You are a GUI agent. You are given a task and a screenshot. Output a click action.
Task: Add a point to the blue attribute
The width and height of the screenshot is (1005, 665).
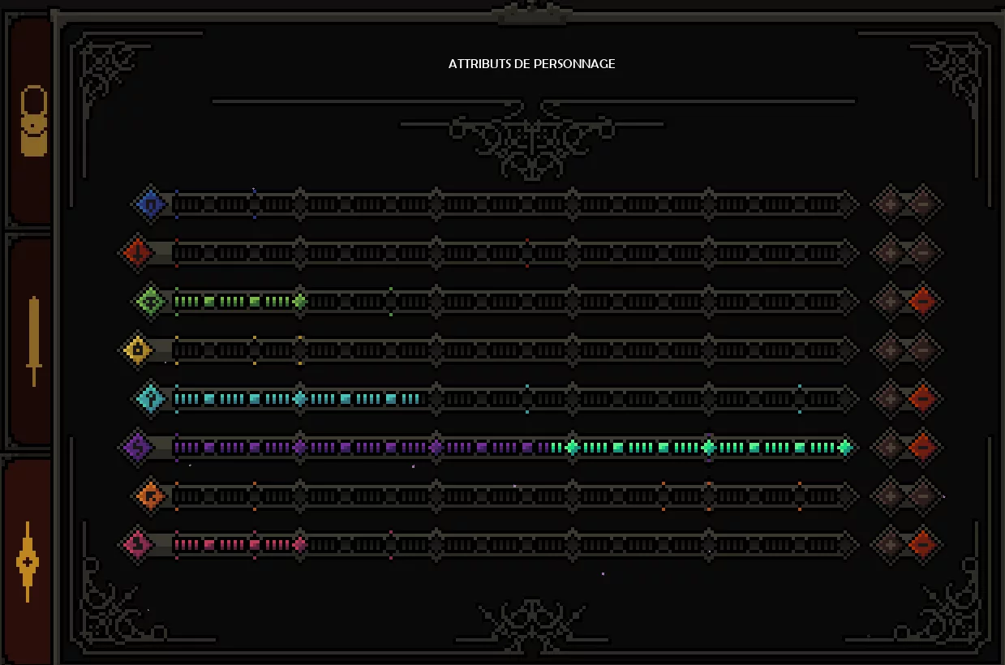point(889,204)
